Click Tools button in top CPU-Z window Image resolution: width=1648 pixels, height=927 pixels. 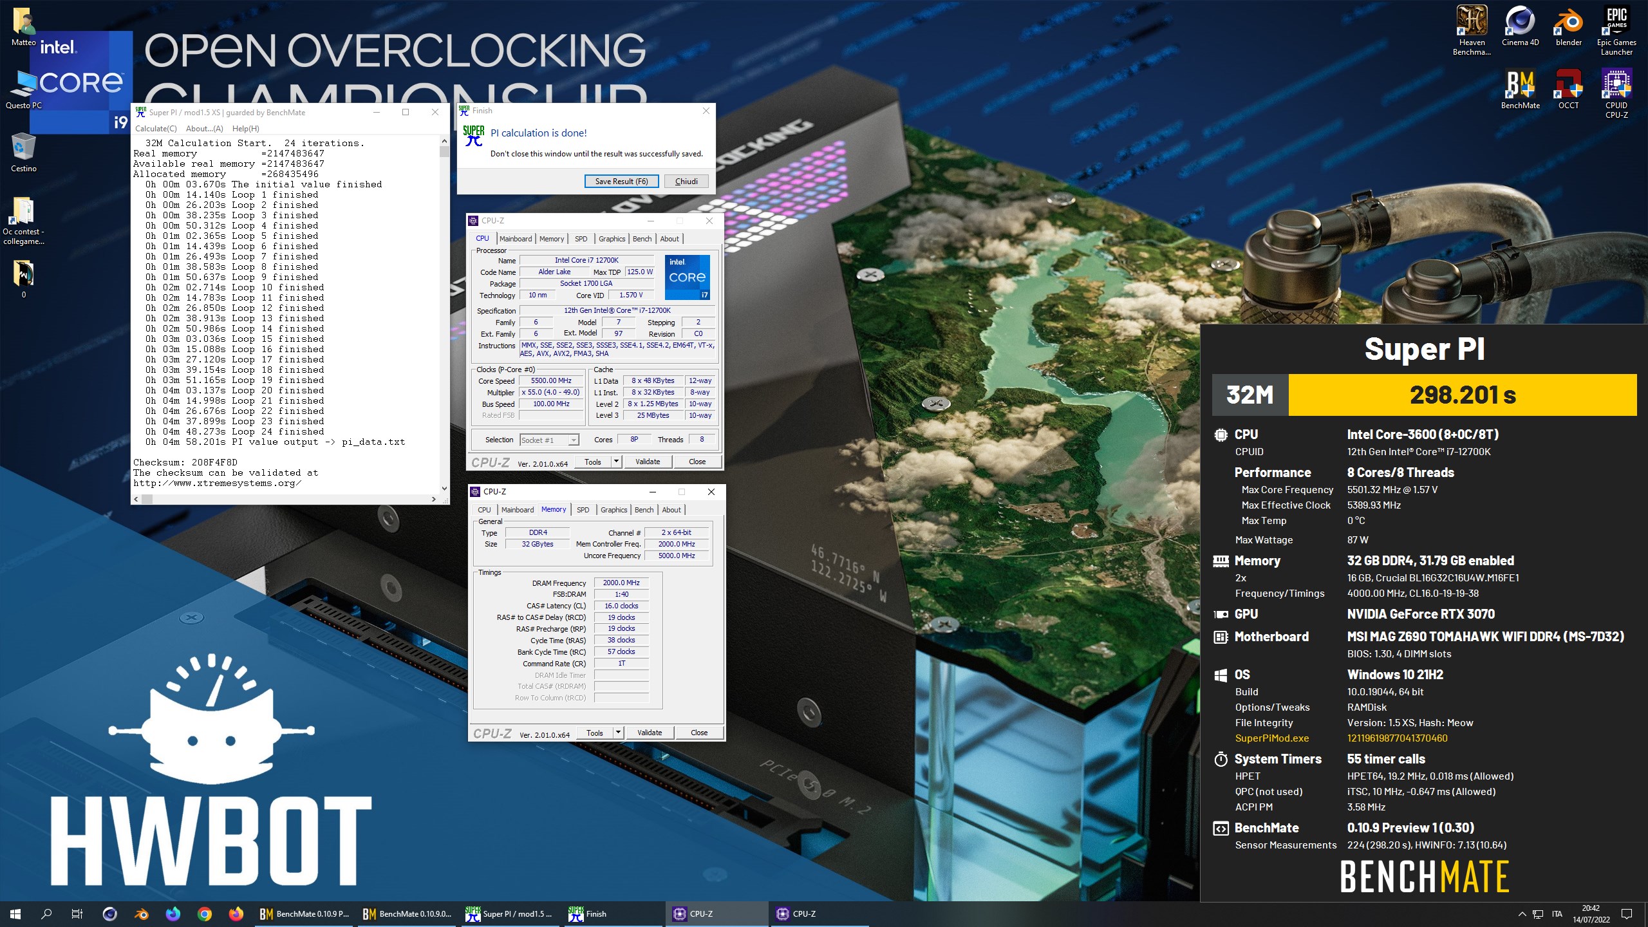[593, 462]
